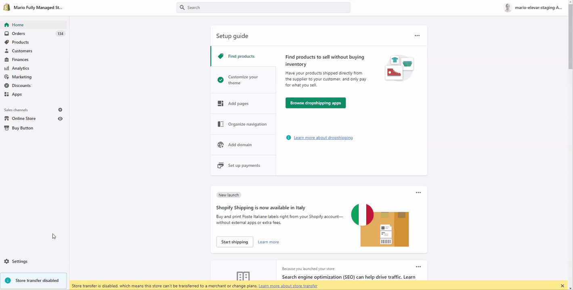Open Setup guide more options menu

click(417, 36)
